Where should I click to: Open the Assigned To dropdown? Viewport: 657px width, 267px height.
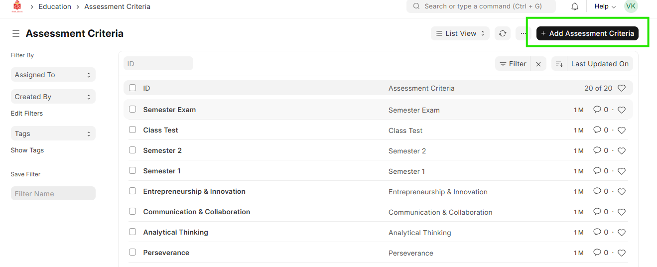click(53, 75)
